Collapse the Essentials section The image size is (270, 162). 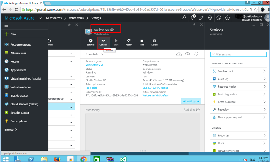[x=102, y=54]
